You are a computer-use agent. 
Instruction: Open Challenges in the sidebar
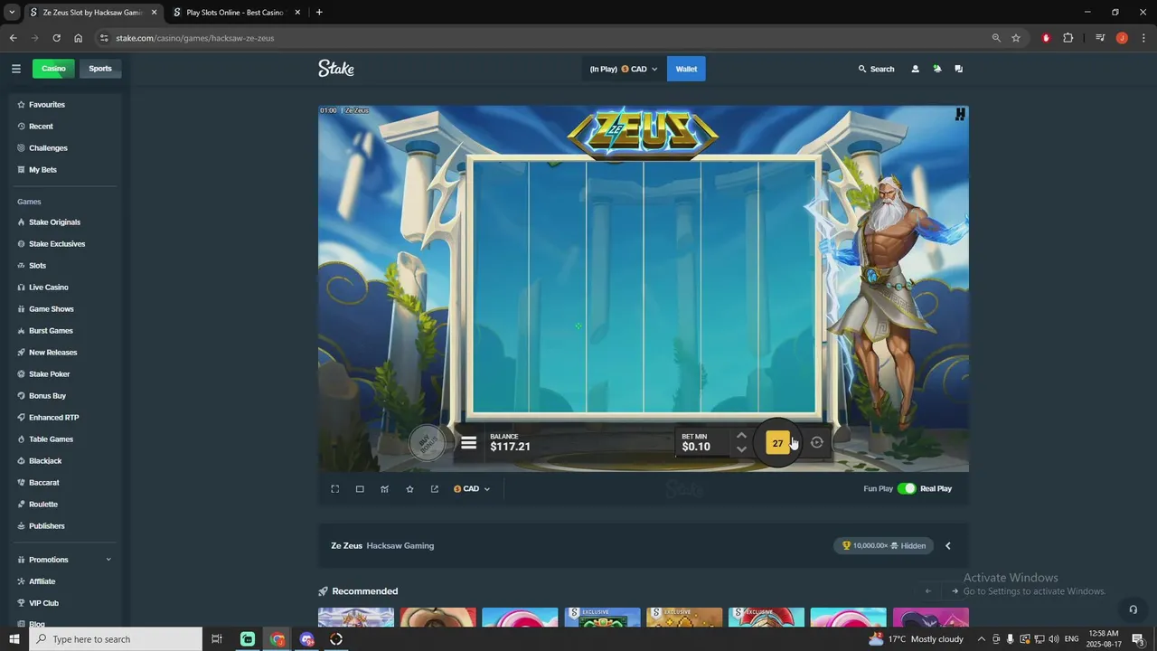[63, 148]
